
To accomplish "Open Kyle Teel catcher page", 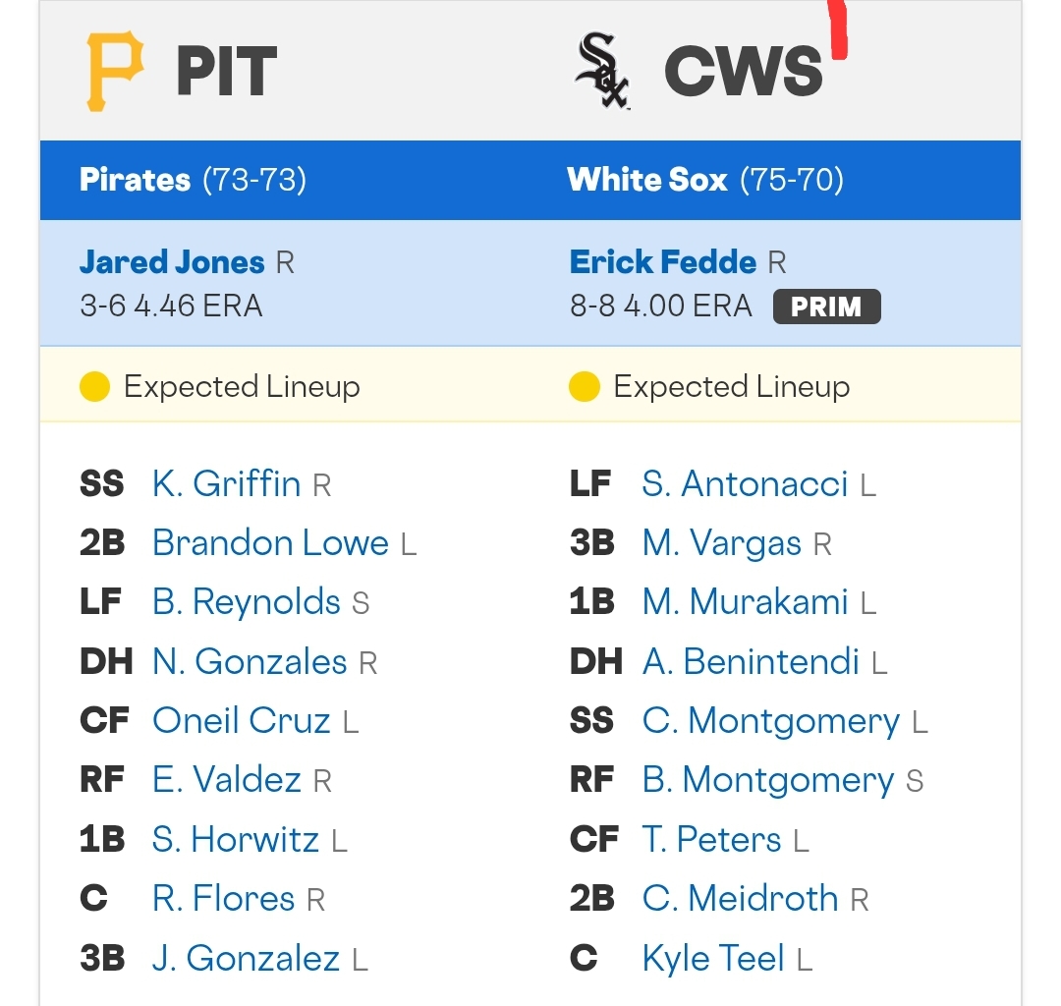I will [x=713, y=958].
